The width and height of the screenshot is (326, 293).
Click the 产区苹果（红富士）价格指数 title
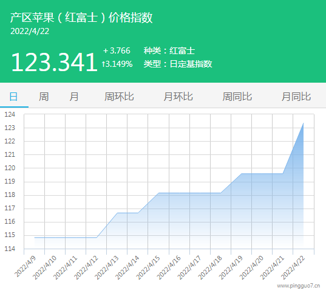click(x=81, y=18)
